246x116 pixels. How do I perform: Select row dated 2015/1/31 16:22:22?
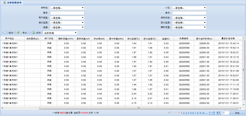click(x=121, y=62)
